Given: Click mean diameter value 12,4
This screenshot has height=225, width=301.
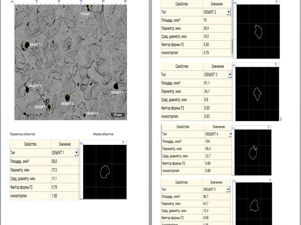Looking at the screenshot, I should [206, 211].
